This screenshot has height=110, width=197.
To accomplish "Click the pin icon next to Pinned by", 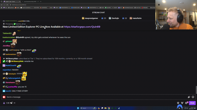I will pyautogui.click(x=4, y=24).
